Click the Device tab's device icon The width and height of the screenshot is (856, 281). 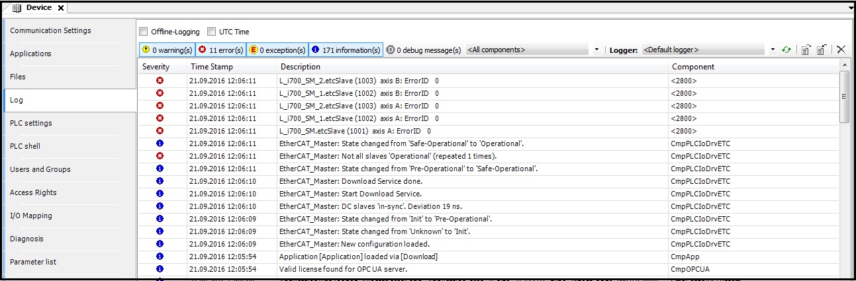click(17, 7)
